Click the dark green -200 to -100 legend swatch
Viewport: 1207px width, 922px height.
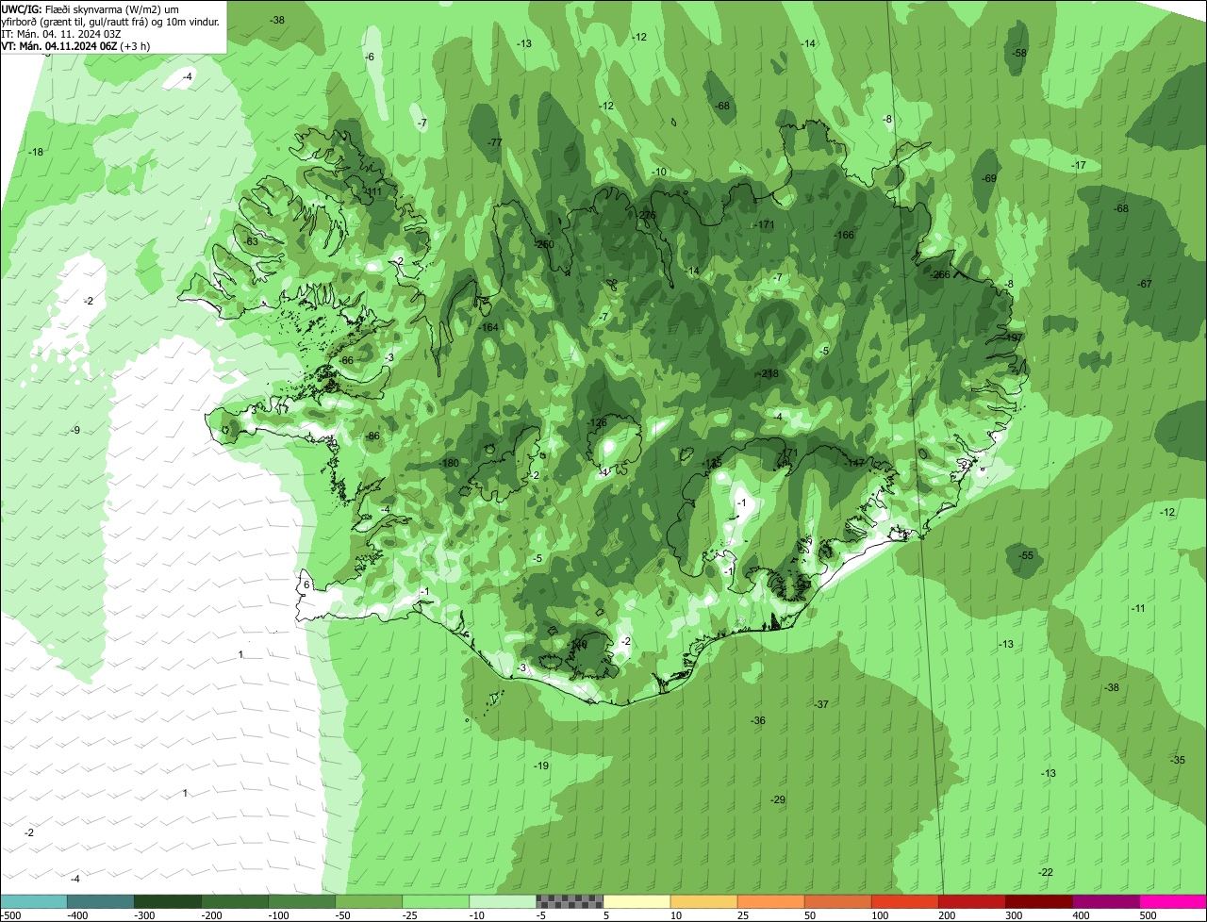click(x=235, y=902)
